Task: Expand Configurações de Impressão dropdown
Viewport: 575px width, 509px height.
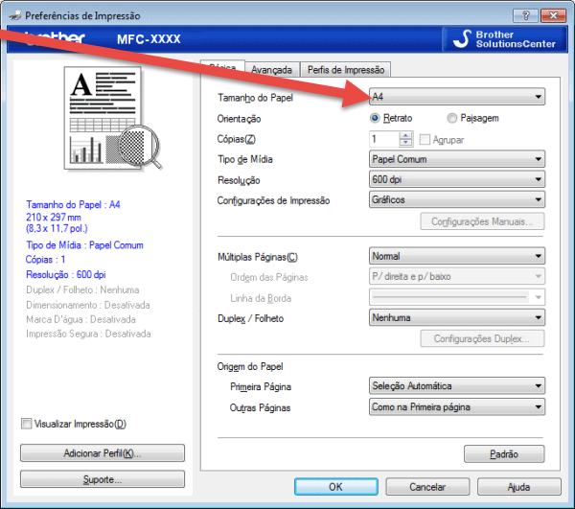Action: [456, 200]
